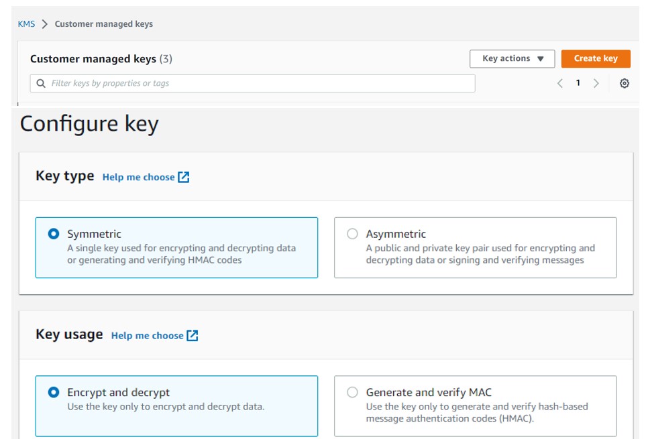Click the Create key button
Viewport: 648px width, 439px height.
coord(595,58)
